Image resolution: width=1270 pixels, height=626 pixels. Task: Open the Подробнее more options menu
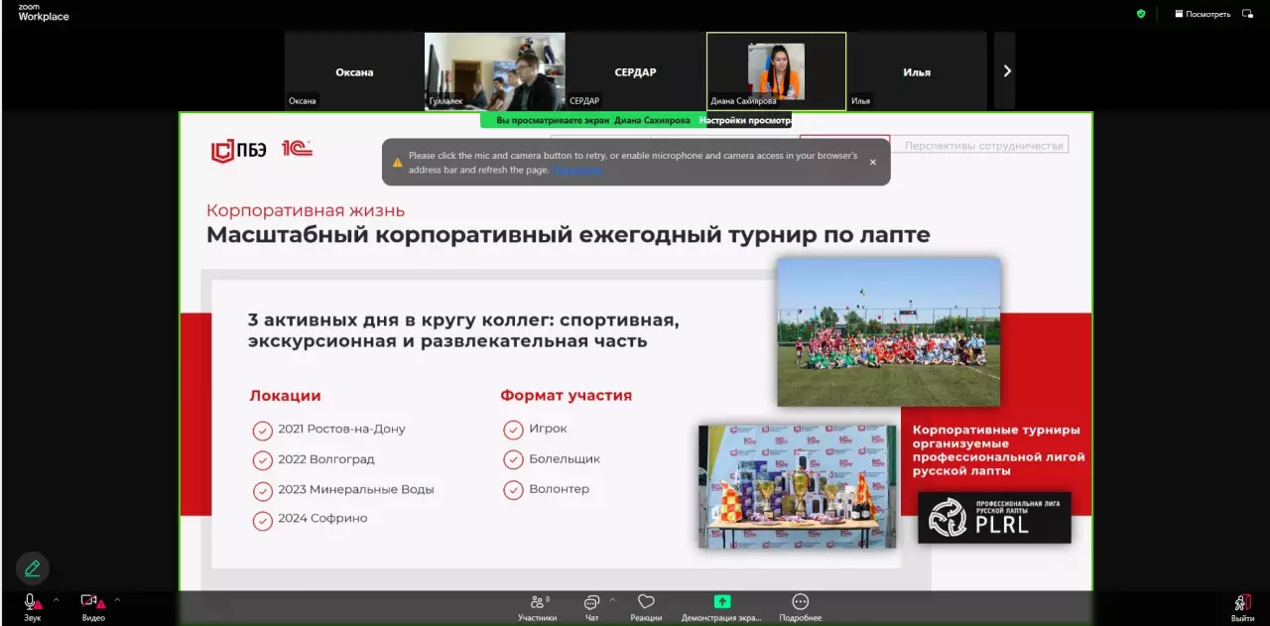800,603
